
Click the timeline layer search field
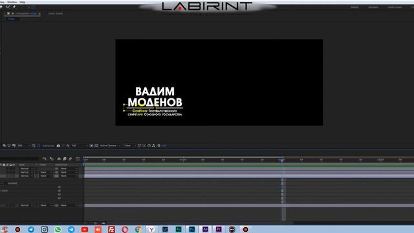[x=20, y=159]
